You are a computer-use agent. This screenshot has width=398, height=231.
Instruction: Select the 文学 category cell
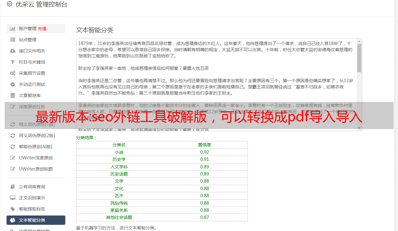[x=119, y=181]
